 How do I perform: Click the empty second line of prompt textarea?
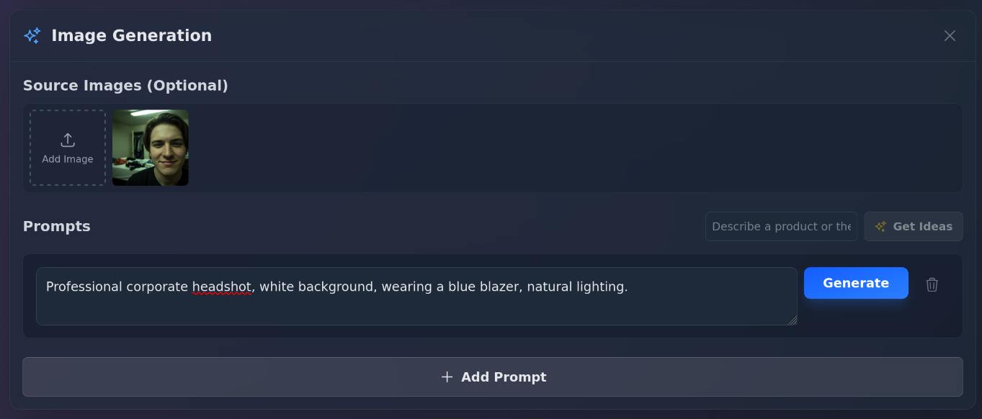click(360, 310)
